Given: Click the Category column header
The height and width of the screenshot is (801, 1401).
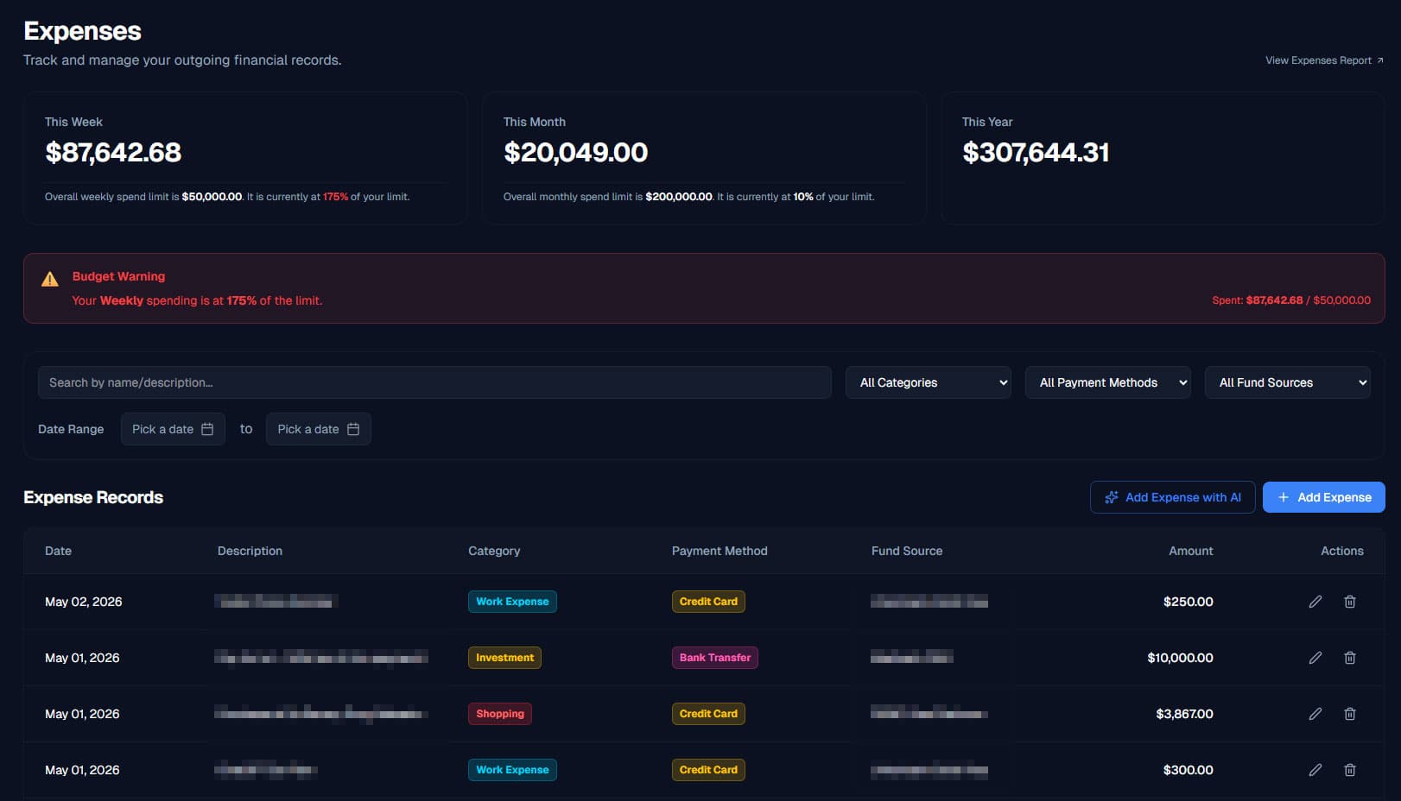Looking at the screenshot, I should [494, 551].
